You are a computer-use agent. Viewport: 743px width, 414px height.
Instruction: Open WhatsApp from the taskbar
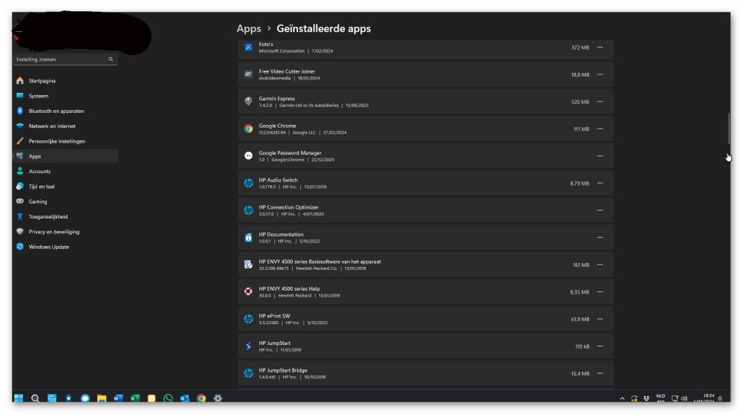pos(168,398)
